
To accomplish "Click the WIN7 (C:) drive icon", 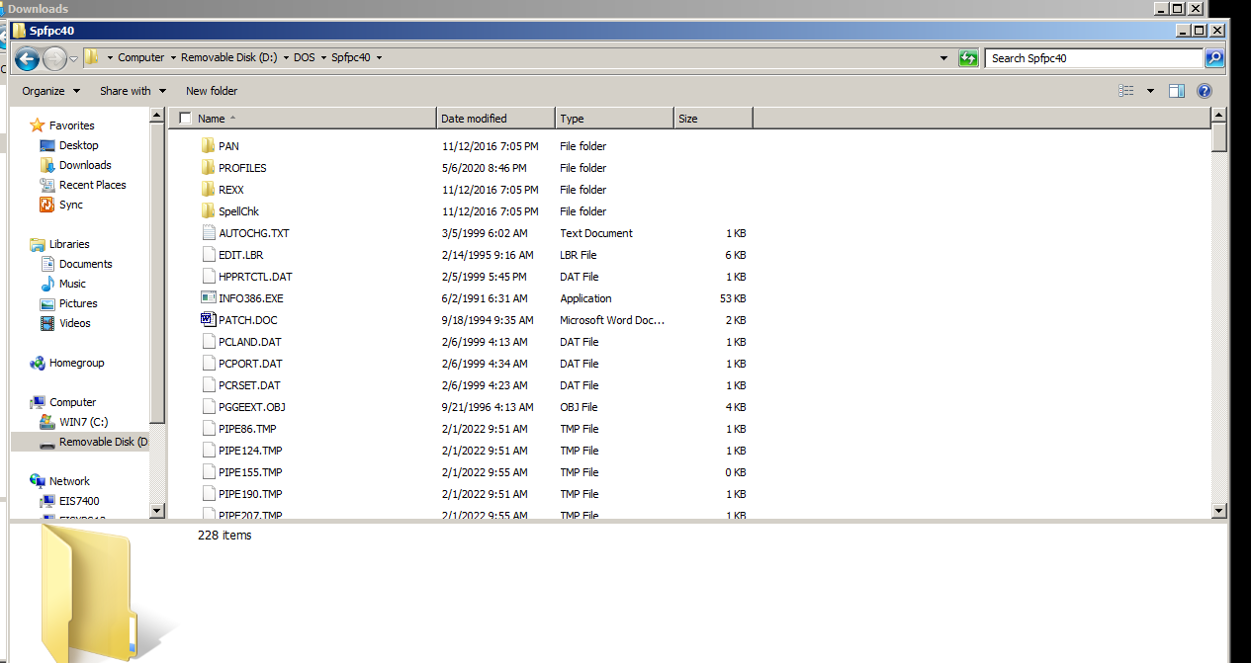I will [47, 422].
